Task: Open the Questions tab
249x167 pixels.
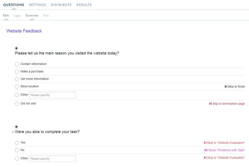Action: pyautogui.click(x=14, y=5)
